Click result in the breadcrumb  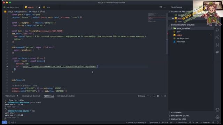pyautogui.click(x=34, y=11)
